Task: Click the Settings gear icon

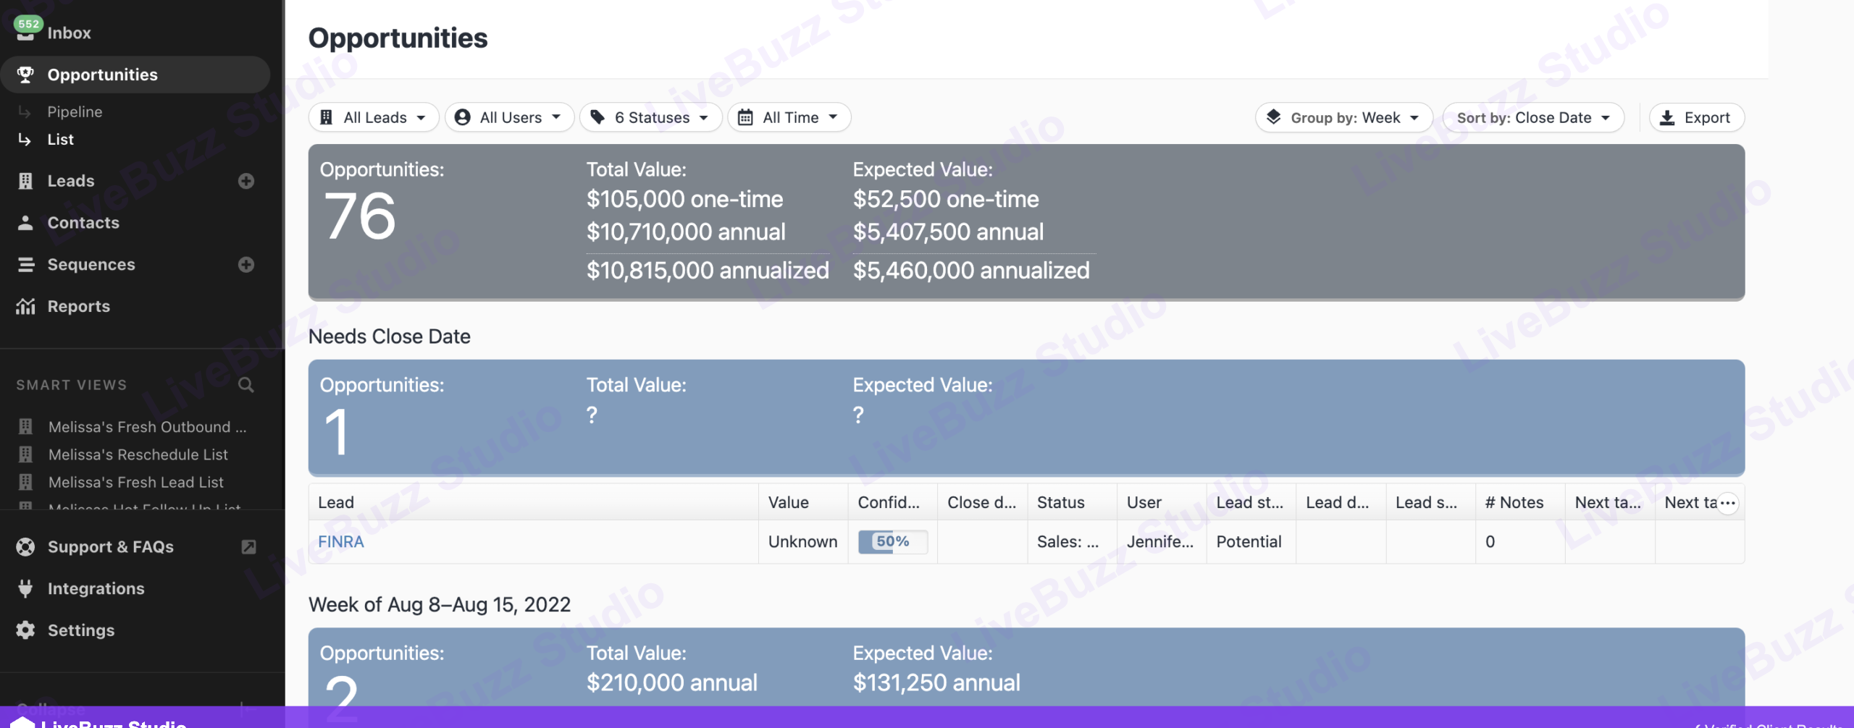Action: 25,630
